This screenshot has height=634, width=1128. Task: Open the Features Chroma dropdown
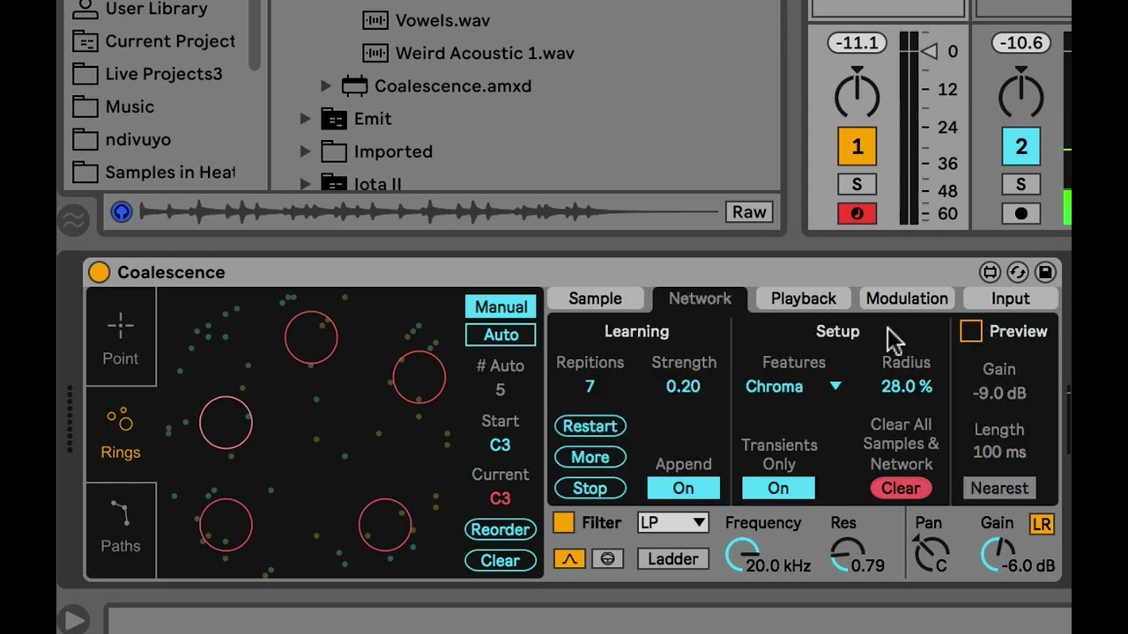point(793,387)
